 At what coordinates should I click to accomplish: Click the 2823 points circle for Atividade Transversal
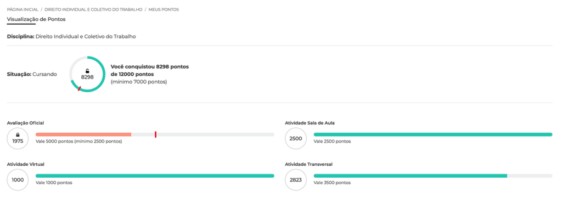coord(296,180)
